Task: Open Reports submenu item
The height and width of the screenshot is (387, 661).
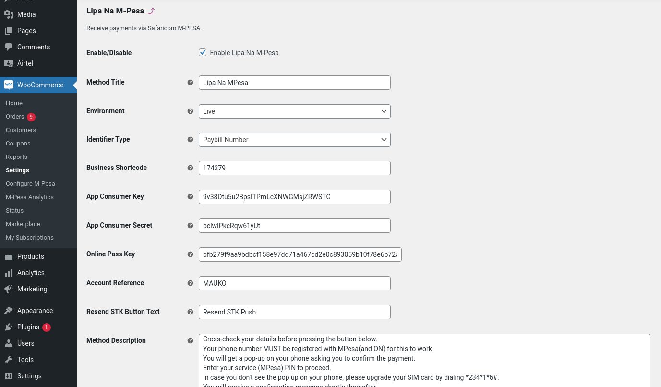Action: pyautogui.click(x=17, y=157)
